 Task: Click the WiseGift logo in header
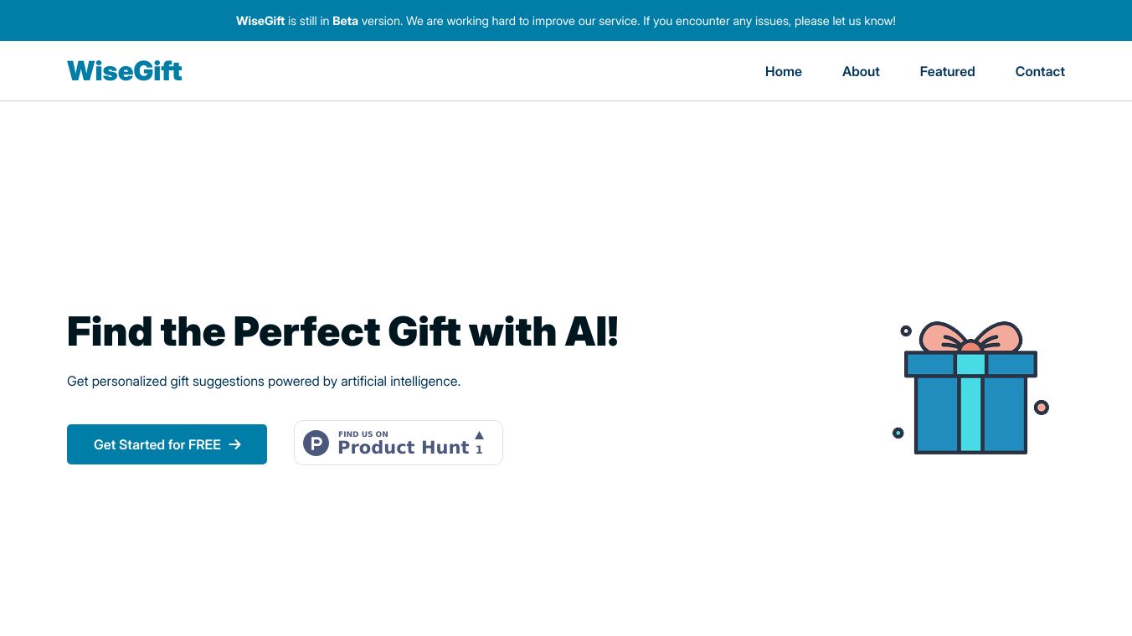point(125,71)
